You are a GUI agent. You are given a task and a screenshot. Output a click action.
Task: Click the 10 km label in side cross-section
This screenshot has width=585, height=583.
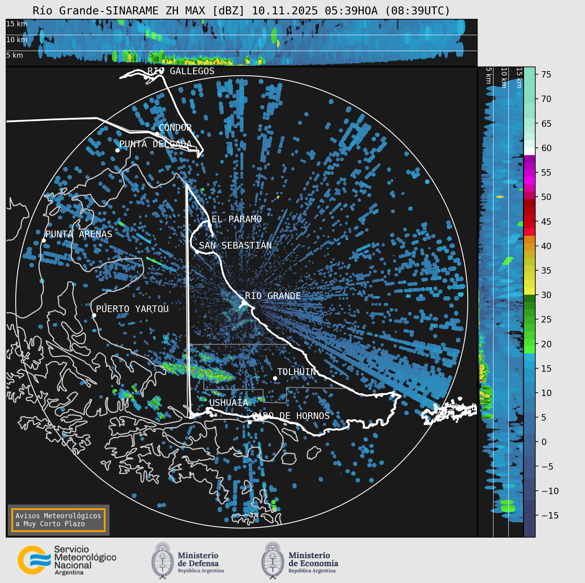click(504, 78)
